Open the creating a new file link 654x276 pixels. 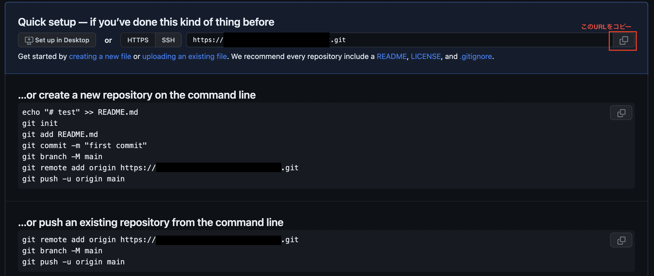pos(100,56)
